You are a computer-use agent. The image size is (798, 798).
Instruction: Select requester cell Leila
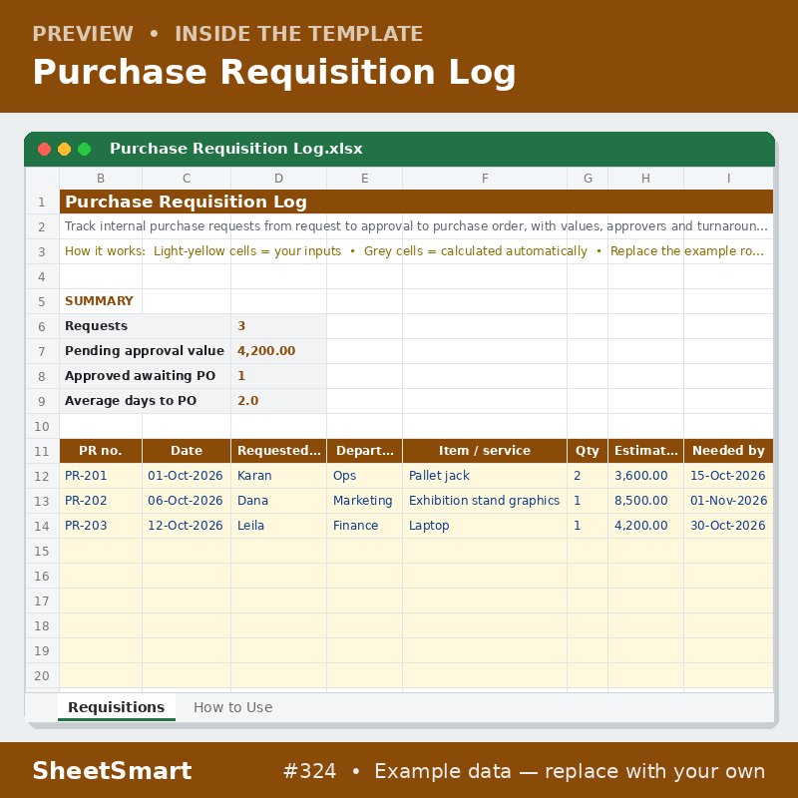click(278, 526)
